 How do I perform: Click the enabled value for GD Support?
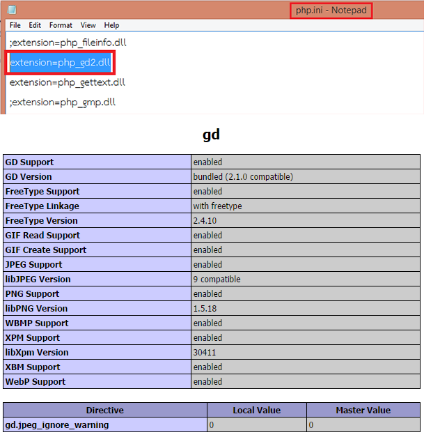(x=207, y=162)
